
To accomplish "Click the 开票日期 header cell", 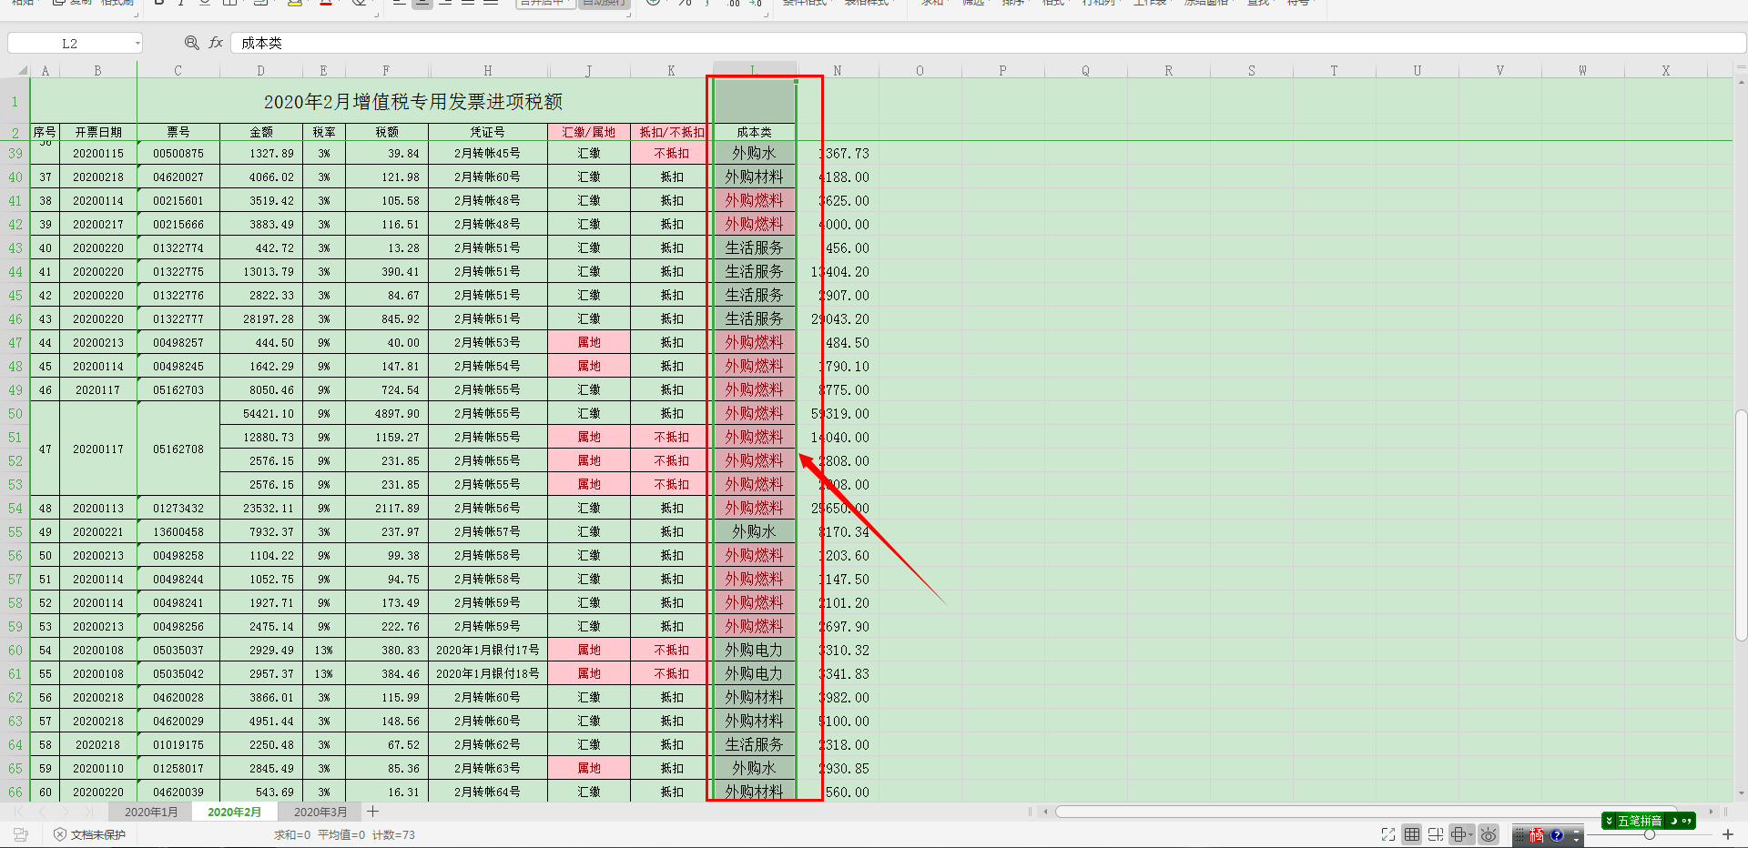I will click(x=98, y=132).
